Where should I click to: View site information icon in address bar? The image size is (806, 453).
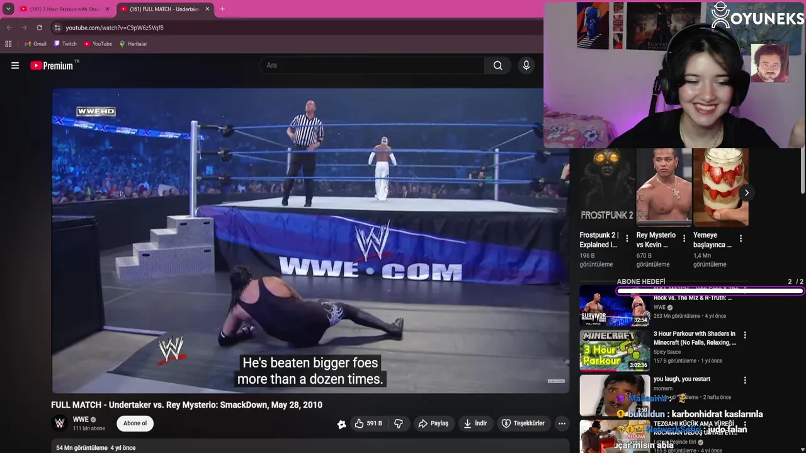point(57,28)
